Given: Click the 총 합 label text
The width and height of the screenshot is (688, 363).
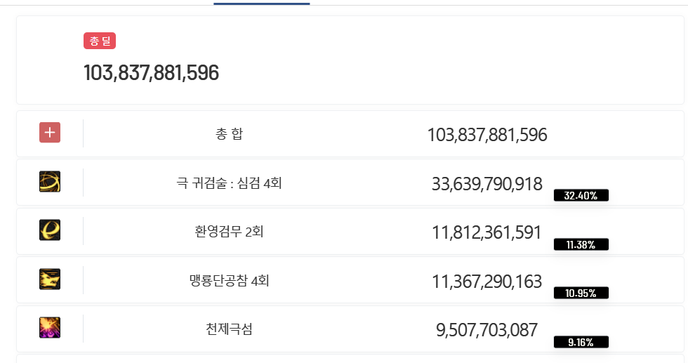Looking at the screenshot, I should [x=229, y=133].
